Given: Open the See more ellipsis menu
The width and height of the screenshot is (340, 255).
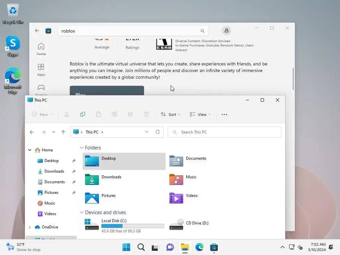Looking at the screenshot, I should (224, 114).
